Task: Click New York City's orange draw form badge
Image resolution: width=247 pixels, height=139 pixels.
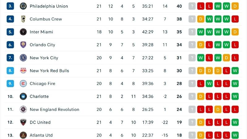Action: [x=227, y=58]
